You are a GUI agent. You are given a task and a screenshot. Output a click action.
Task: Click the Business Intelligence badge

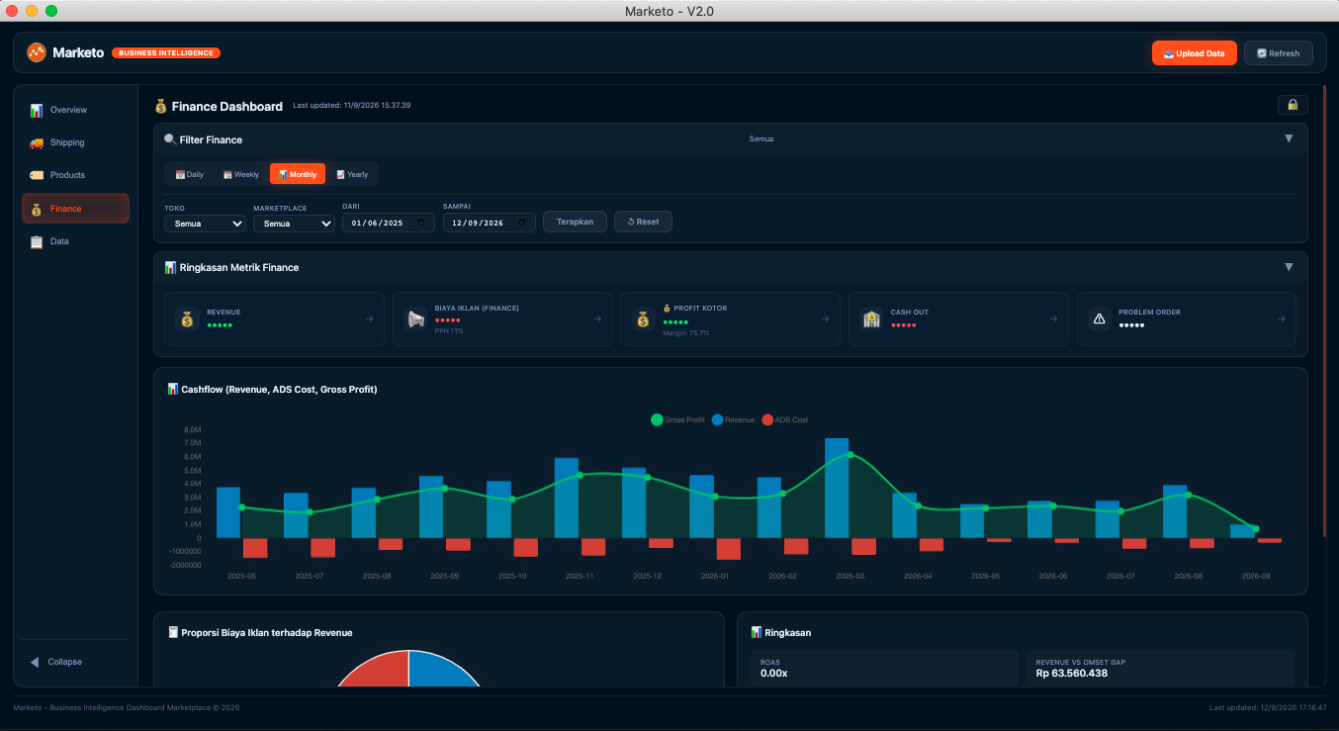pos(166,52)
